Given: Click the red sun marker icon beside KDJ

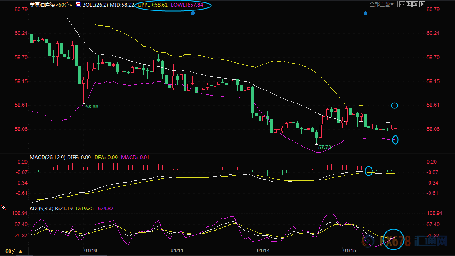Looking at the screenshot, I should 3,207.
